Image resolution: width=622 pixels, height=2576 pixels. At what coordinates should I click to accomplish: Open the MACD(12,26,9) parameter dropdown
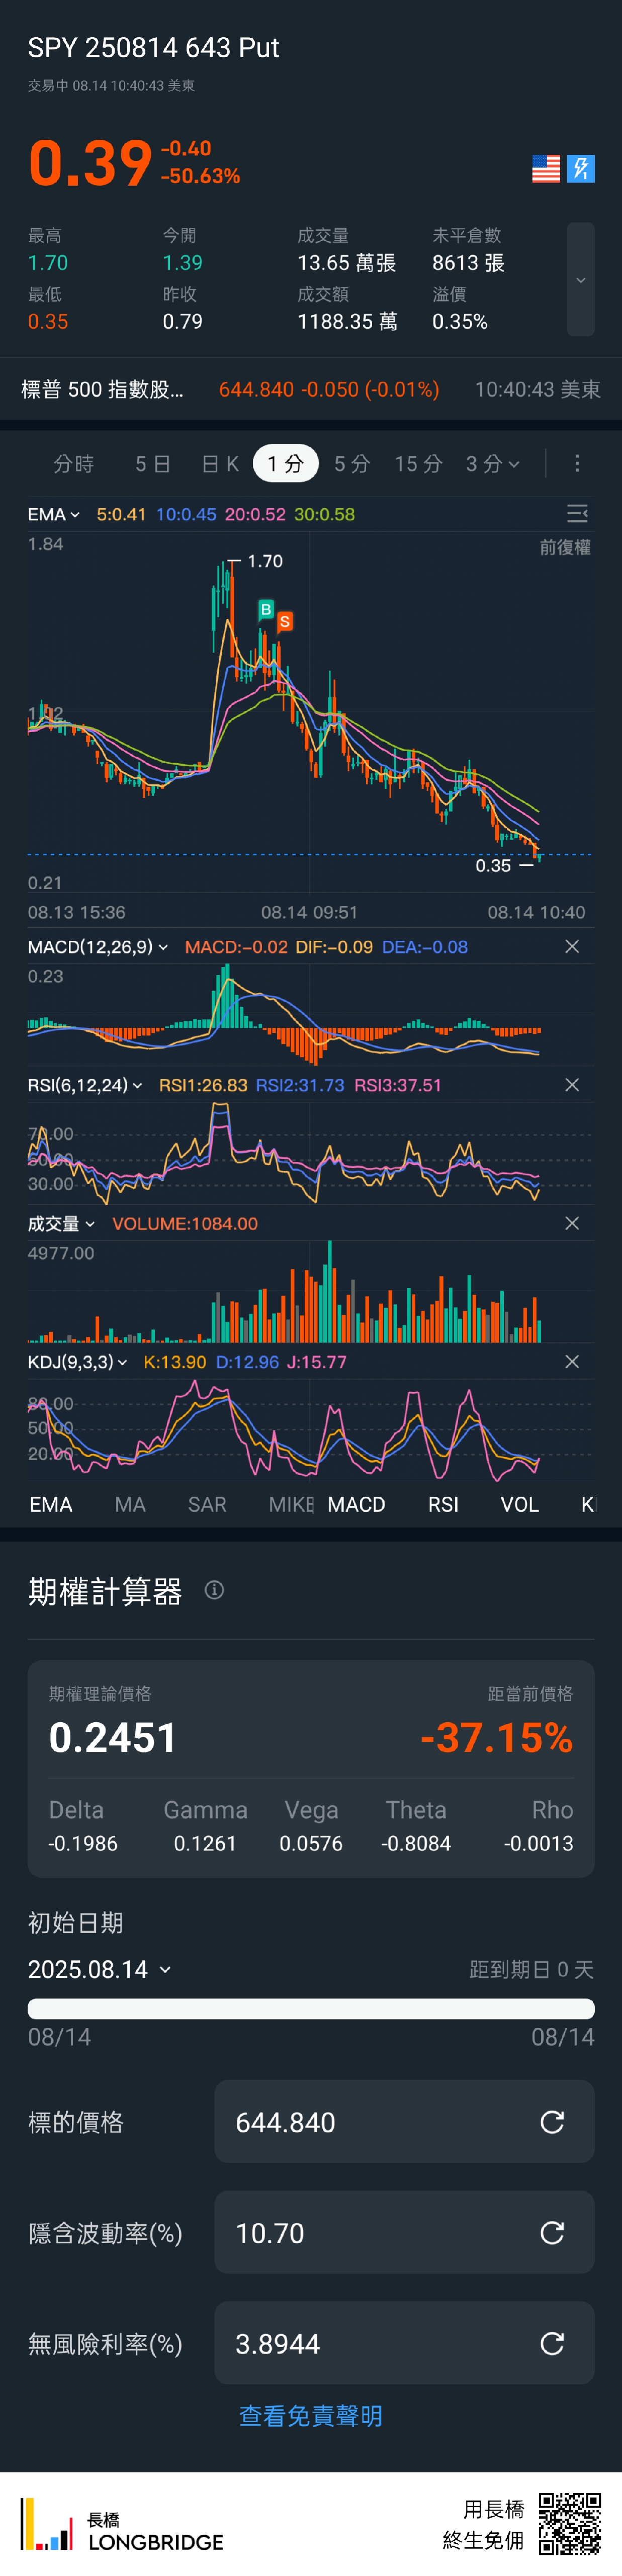tap(98, 946)
